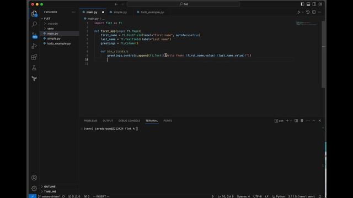
Task: Go back with the navigation arrow
Action: pos(116,4)
